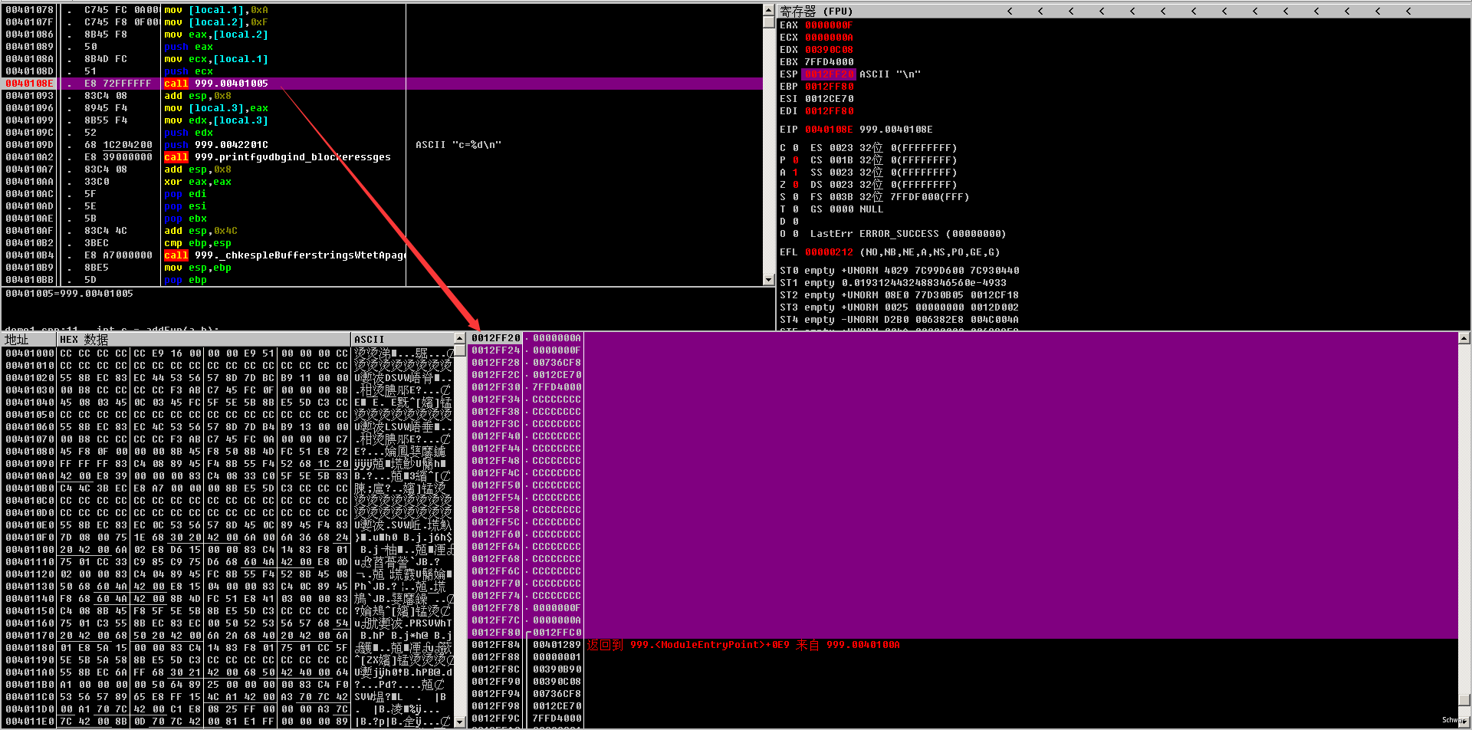Select EDX register value 00390C08
The height and width of the screenshot is (730, 1472).
coord(829,50)
